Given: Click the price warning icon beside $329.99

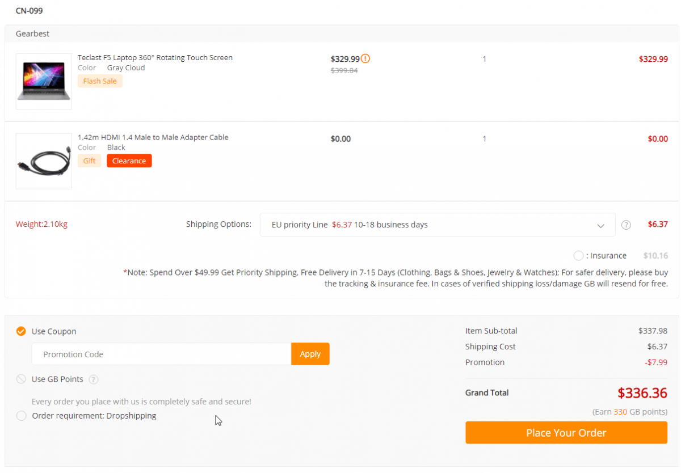Looking at the screenshot, I should tap(365, 58).
